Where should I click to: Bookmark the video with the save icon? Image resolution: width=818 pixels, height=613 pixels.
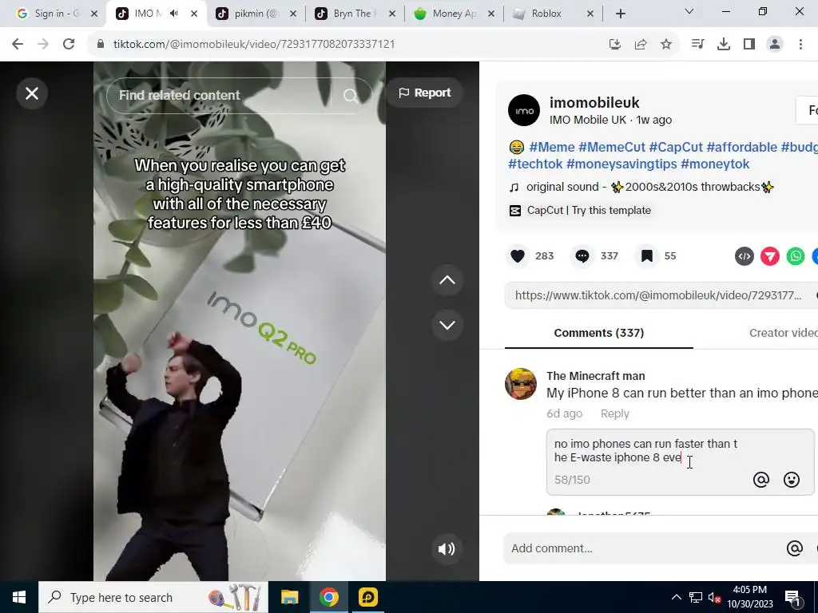[647, 256]
